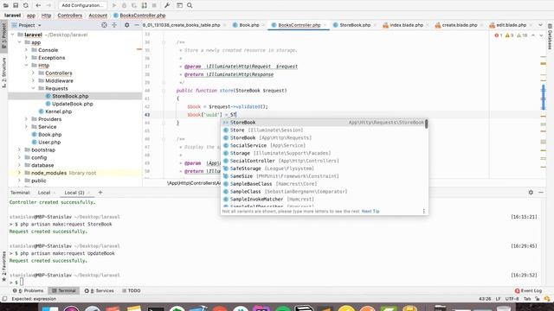This screenshot has height=311, width=554.
Task: Open completion popup more options menu
Action: [423, 211]
